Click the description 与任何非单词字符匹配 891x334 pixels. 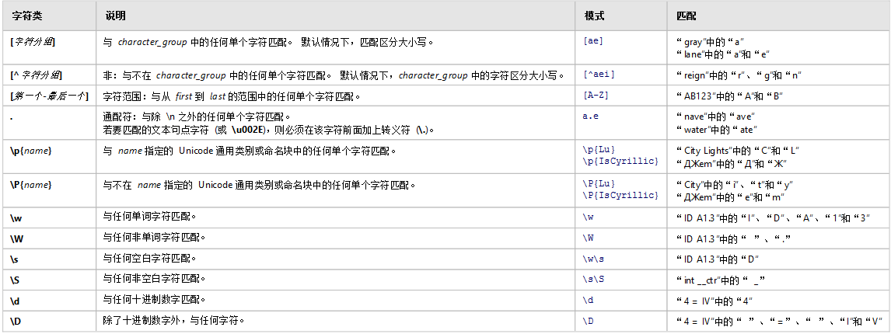[155, 238]
